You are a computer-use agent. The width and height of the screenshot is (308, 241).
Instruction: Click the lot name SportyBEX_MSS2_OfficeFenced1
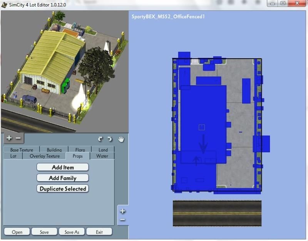[x=168, y=17]
